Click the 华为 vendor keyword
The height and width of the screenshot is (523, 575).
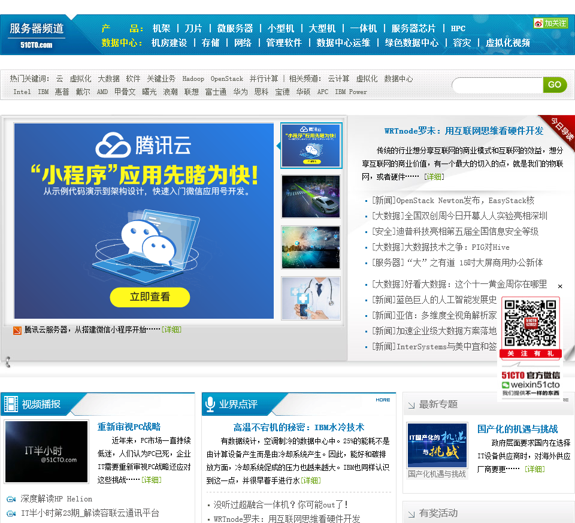click(241, 92)
